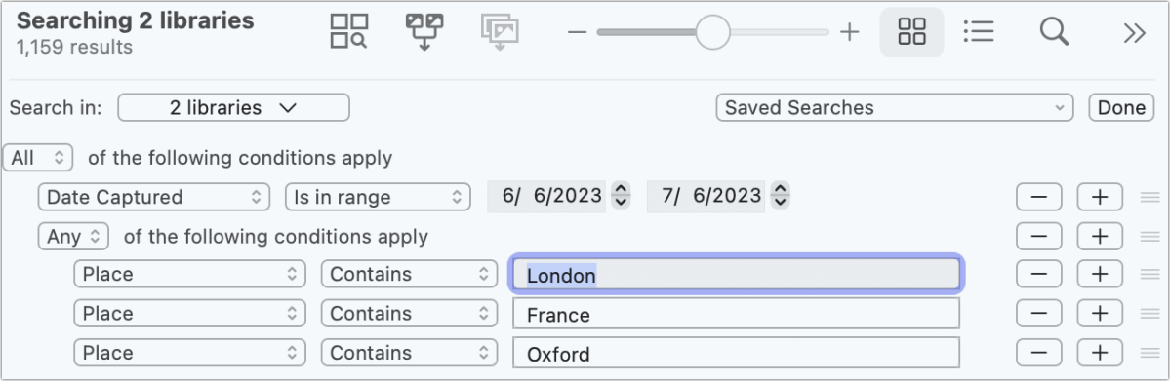Switch to list view

[978, 32]
